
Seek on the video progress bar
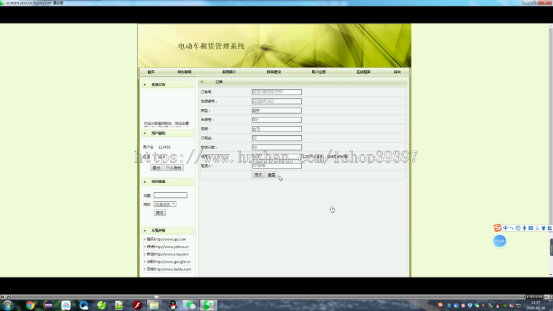[x=268, y=297]
